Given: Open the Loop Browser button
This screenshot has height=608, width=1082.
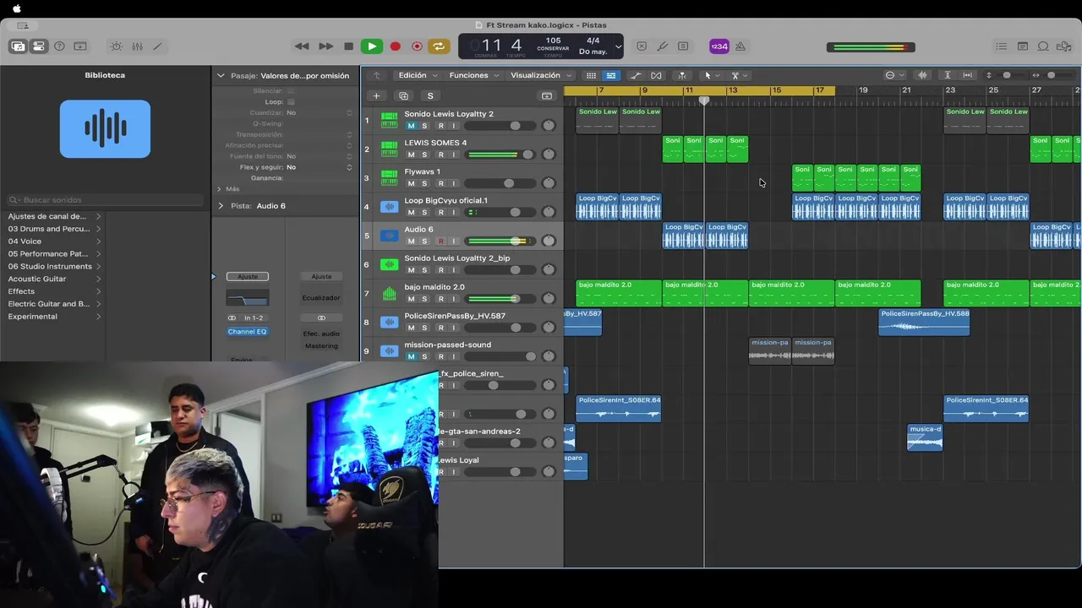Looking at the screenshot, I should click(x=1043, y=46).
